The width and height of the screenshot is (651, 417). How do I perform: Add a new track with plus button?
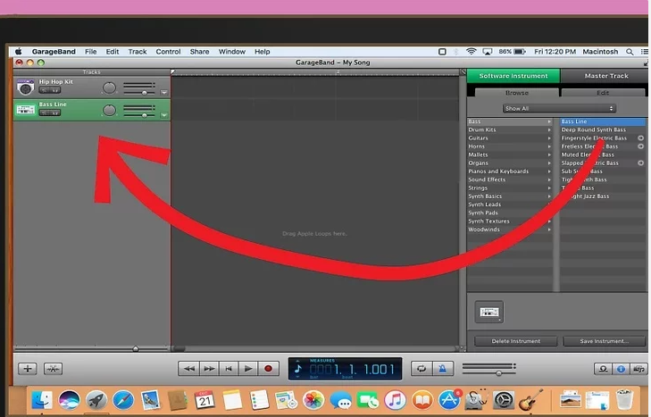click(28, 369)
